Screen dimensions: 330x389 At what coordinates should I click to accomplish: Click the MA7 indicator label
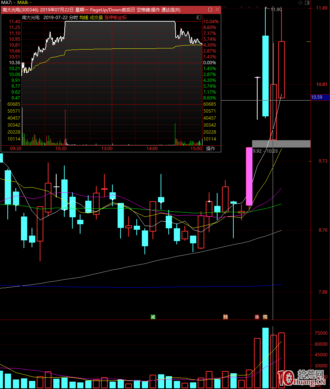tap(8, 3)
